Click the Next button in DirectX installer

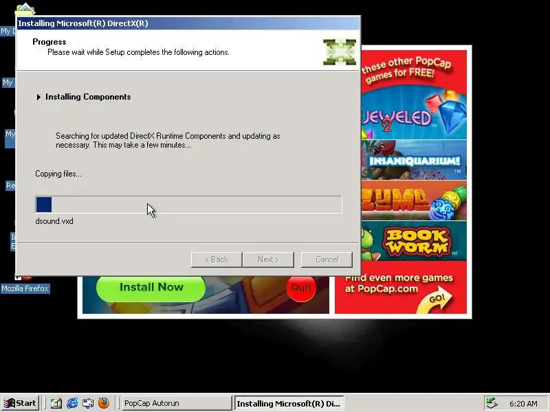click(268, 260)
